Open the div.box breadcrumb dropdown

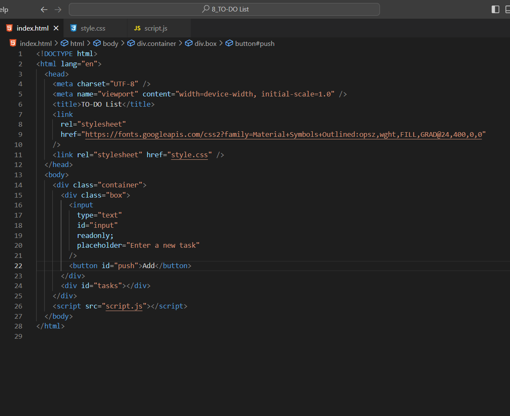pyautogui.click(x=206, y=43)
